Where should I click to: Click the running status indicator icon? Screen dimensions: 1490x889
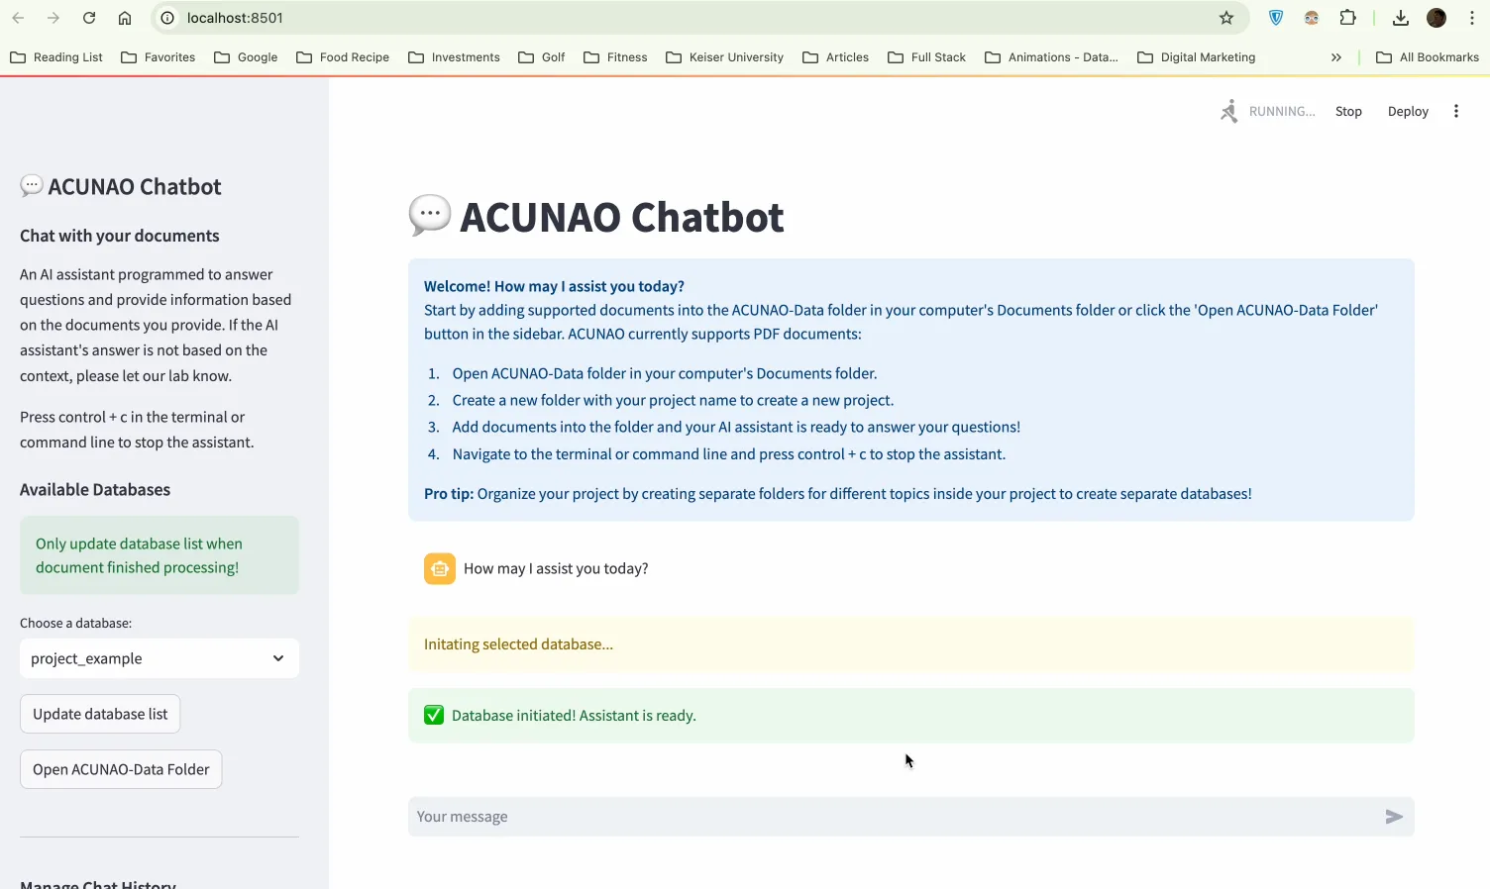tap(1229, 111)
